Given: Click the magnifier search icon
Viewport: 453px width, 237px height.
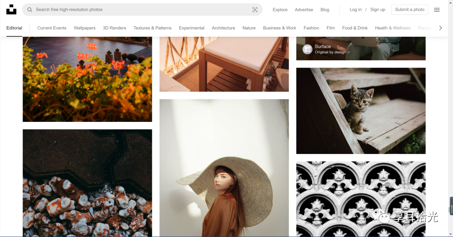Looking at the screenshot, I should click(29, 10).
